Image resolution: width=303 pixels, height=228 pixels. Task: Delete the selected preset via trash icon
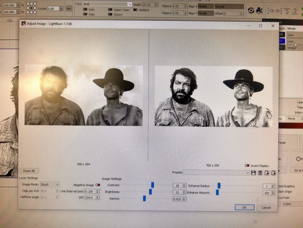tap(260, 173)
